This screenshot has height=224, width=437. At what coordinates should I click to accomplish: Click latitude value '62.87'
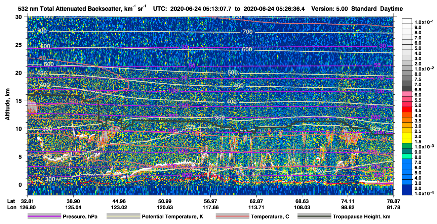point(256,201)
